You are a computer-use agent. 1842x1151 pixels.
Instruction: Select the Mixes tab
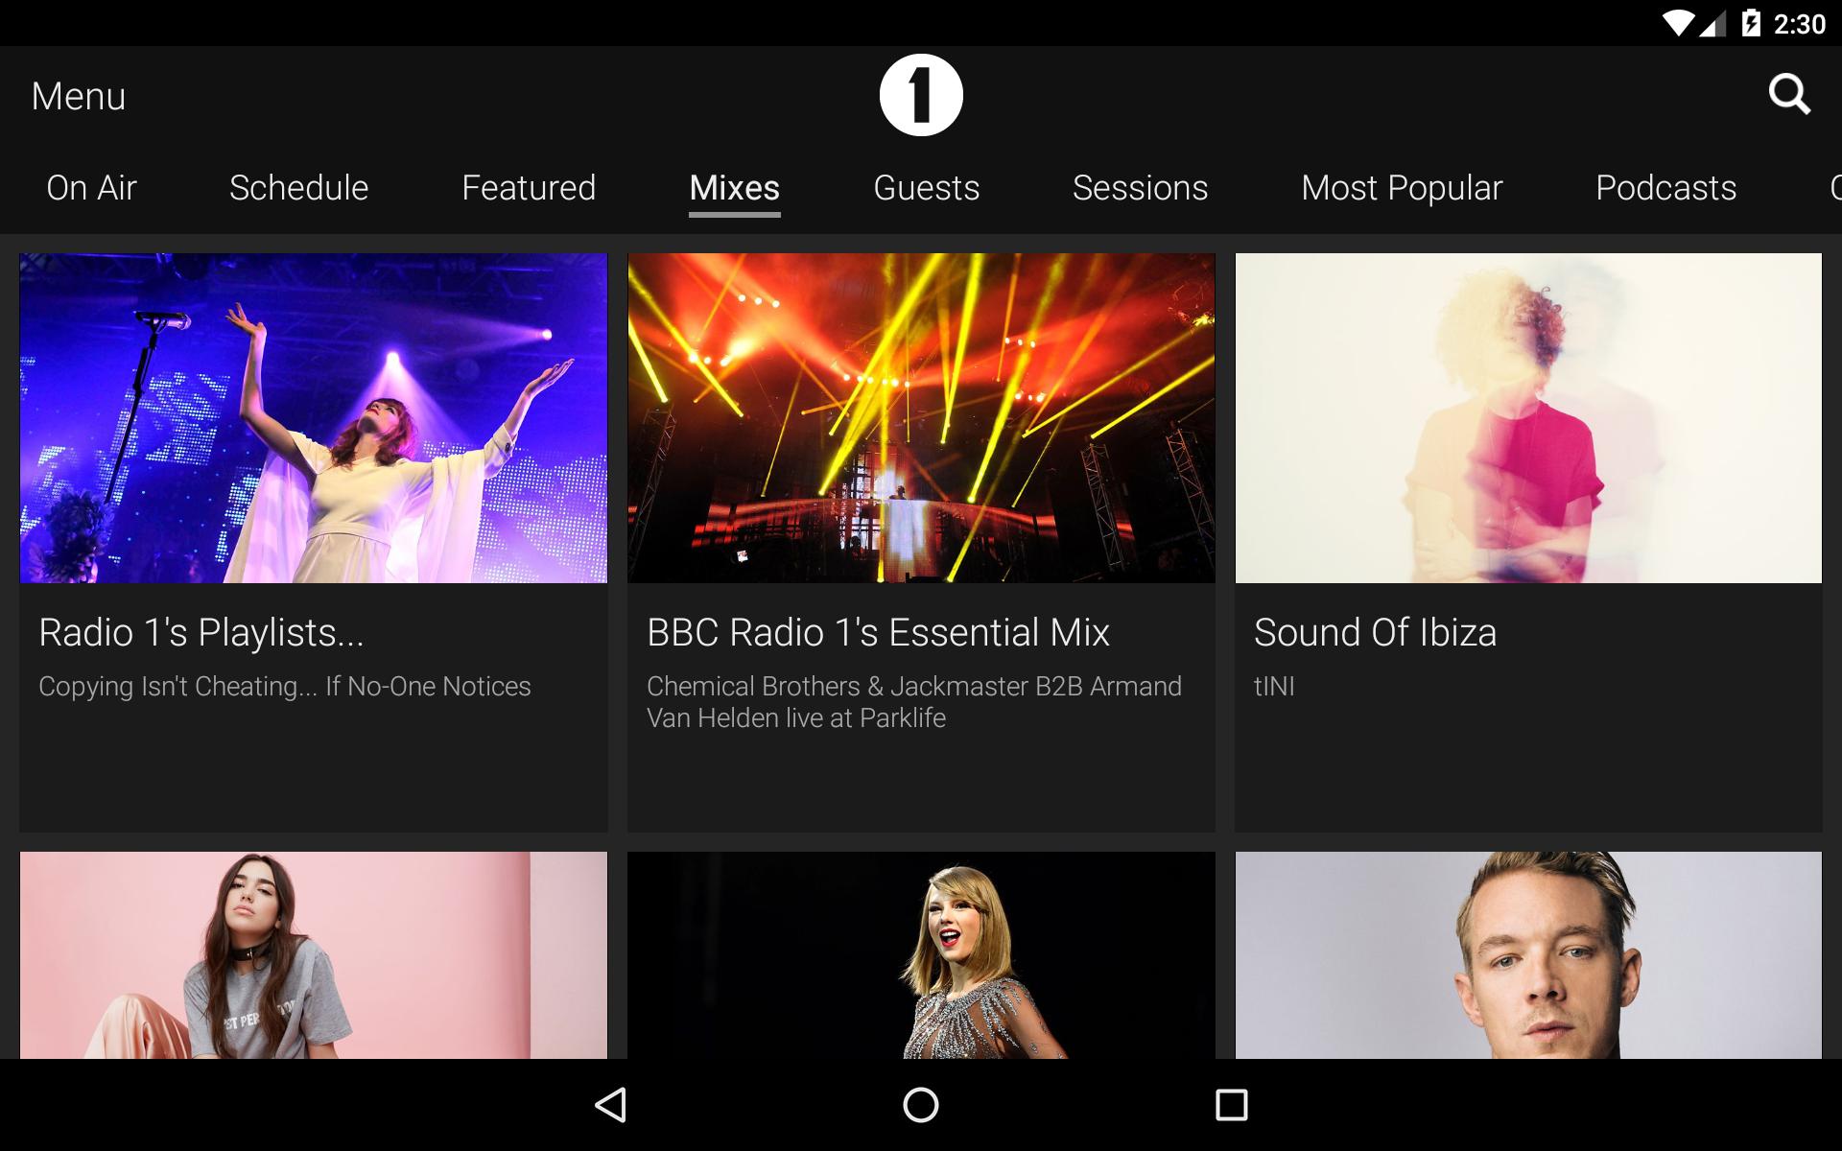pyautogui.click(x=734, y=188)
